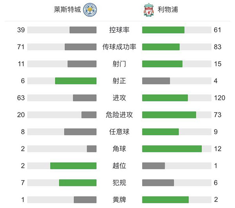Screen dimensions: 235x208
Task: Click Leicester's gray 进攻 bar
Action: click(x=85, y=98)
